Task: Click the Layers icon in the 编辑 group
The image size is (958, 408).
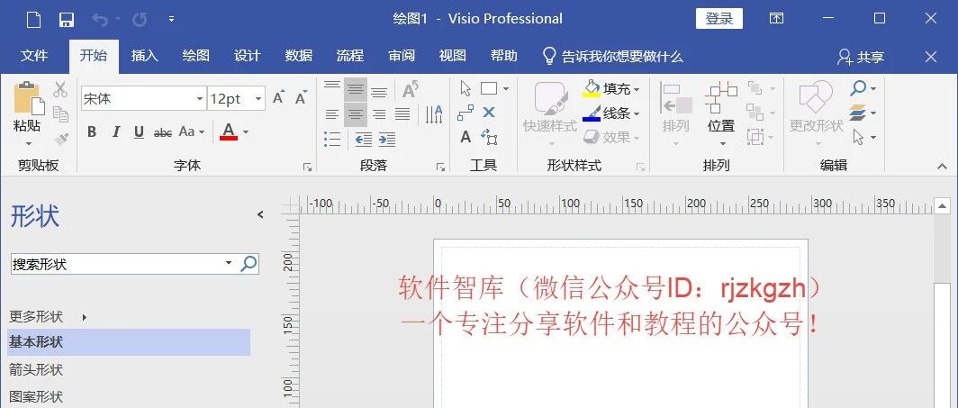Action: coord(858,113)
